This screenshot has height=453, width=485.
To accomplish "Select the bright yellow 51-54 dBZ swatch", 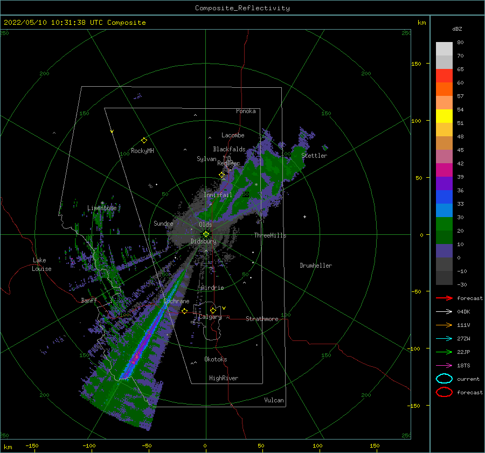I will pos(444,116).
